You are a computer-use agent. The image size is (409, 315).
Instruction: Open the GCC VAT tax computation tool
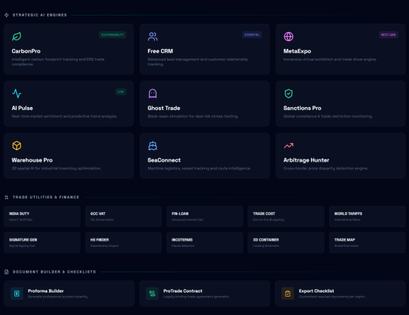tap(123, 216)
